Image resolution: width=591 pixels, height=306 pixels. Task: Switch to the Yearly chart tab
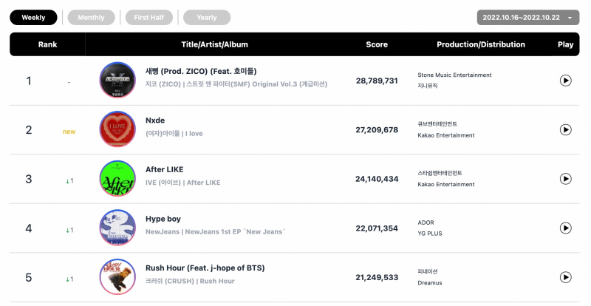click(207, 17)
